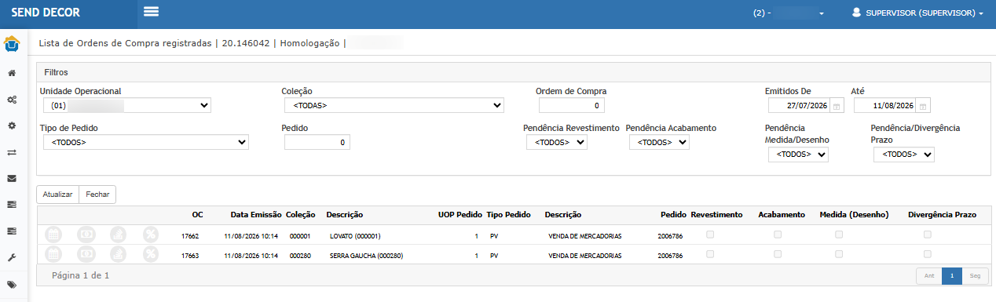
Task: Toggle Divergência Prazo checkbox for SERRA GAUCHA row
Action: point(928,253)
